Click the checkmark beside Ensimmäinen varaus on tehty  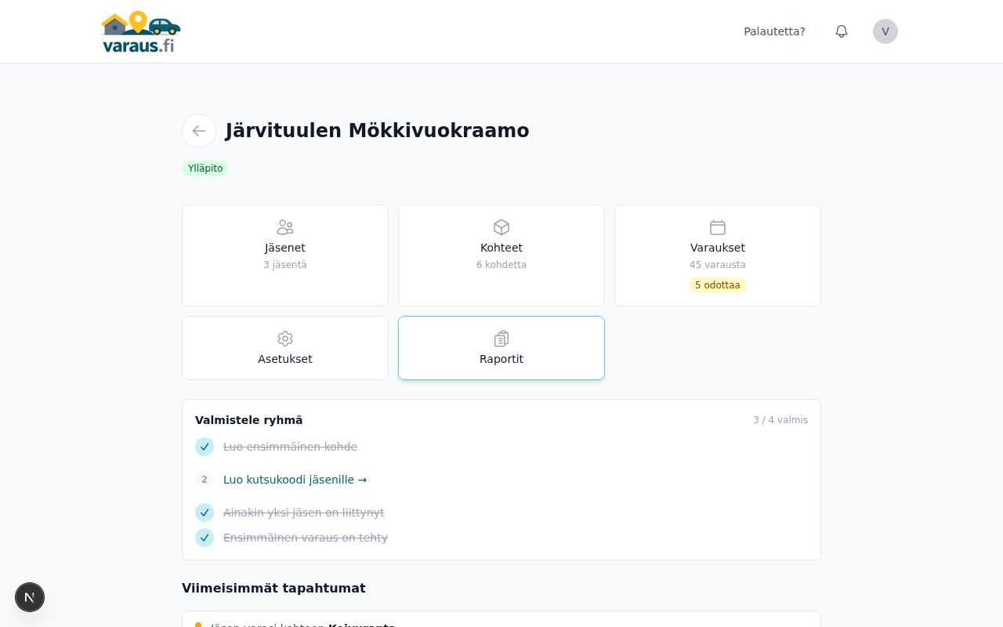click(x=205, y=538)
